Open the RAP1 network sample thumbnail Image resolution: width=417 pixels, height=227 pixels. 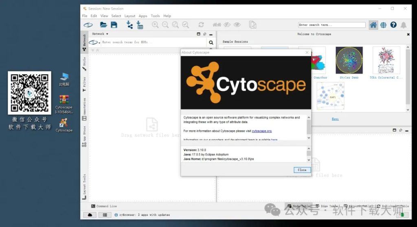(x=330, y=96)
